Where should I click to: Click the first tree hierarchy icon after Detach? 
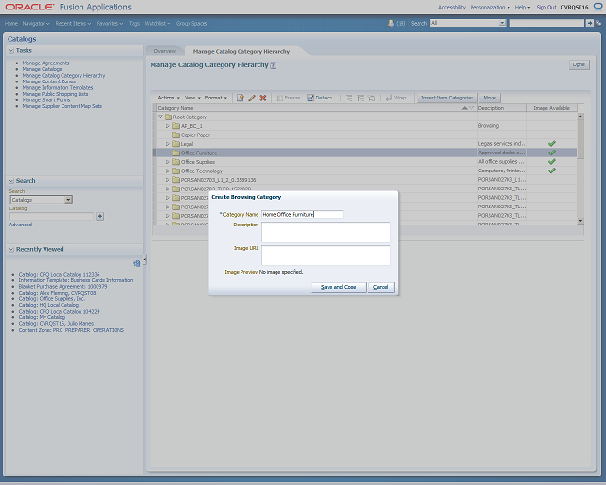click(349, 98)
